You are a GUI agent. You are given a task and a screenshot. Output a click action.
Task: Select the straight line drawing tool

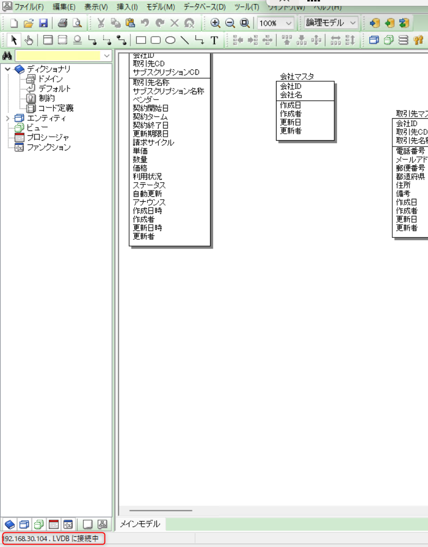185,40
